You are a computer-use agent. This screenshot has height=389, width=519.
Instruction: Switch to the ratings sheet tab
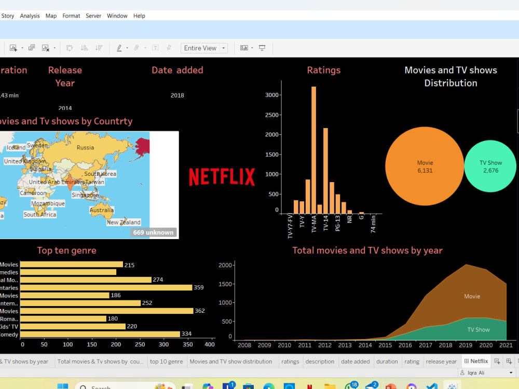pyautogui.click(x=290, y=362)
